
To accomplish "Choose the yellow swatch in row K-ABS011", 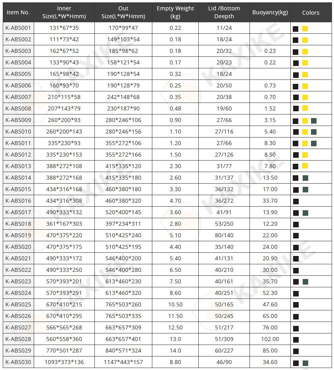I will 305,143.
